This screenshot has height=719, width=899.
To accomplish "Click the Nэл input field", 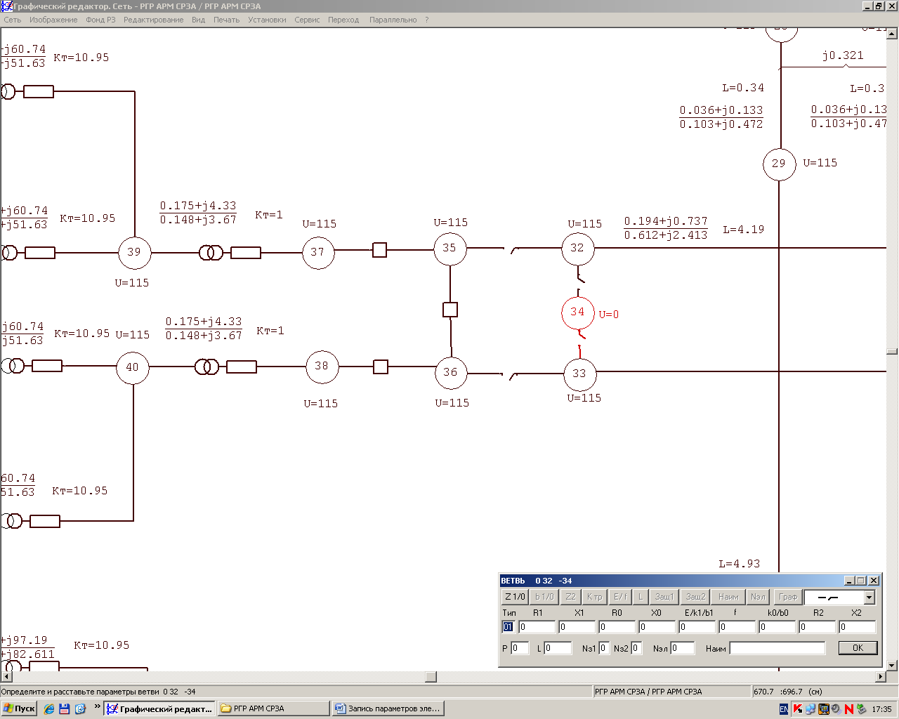I will (682, 648).
